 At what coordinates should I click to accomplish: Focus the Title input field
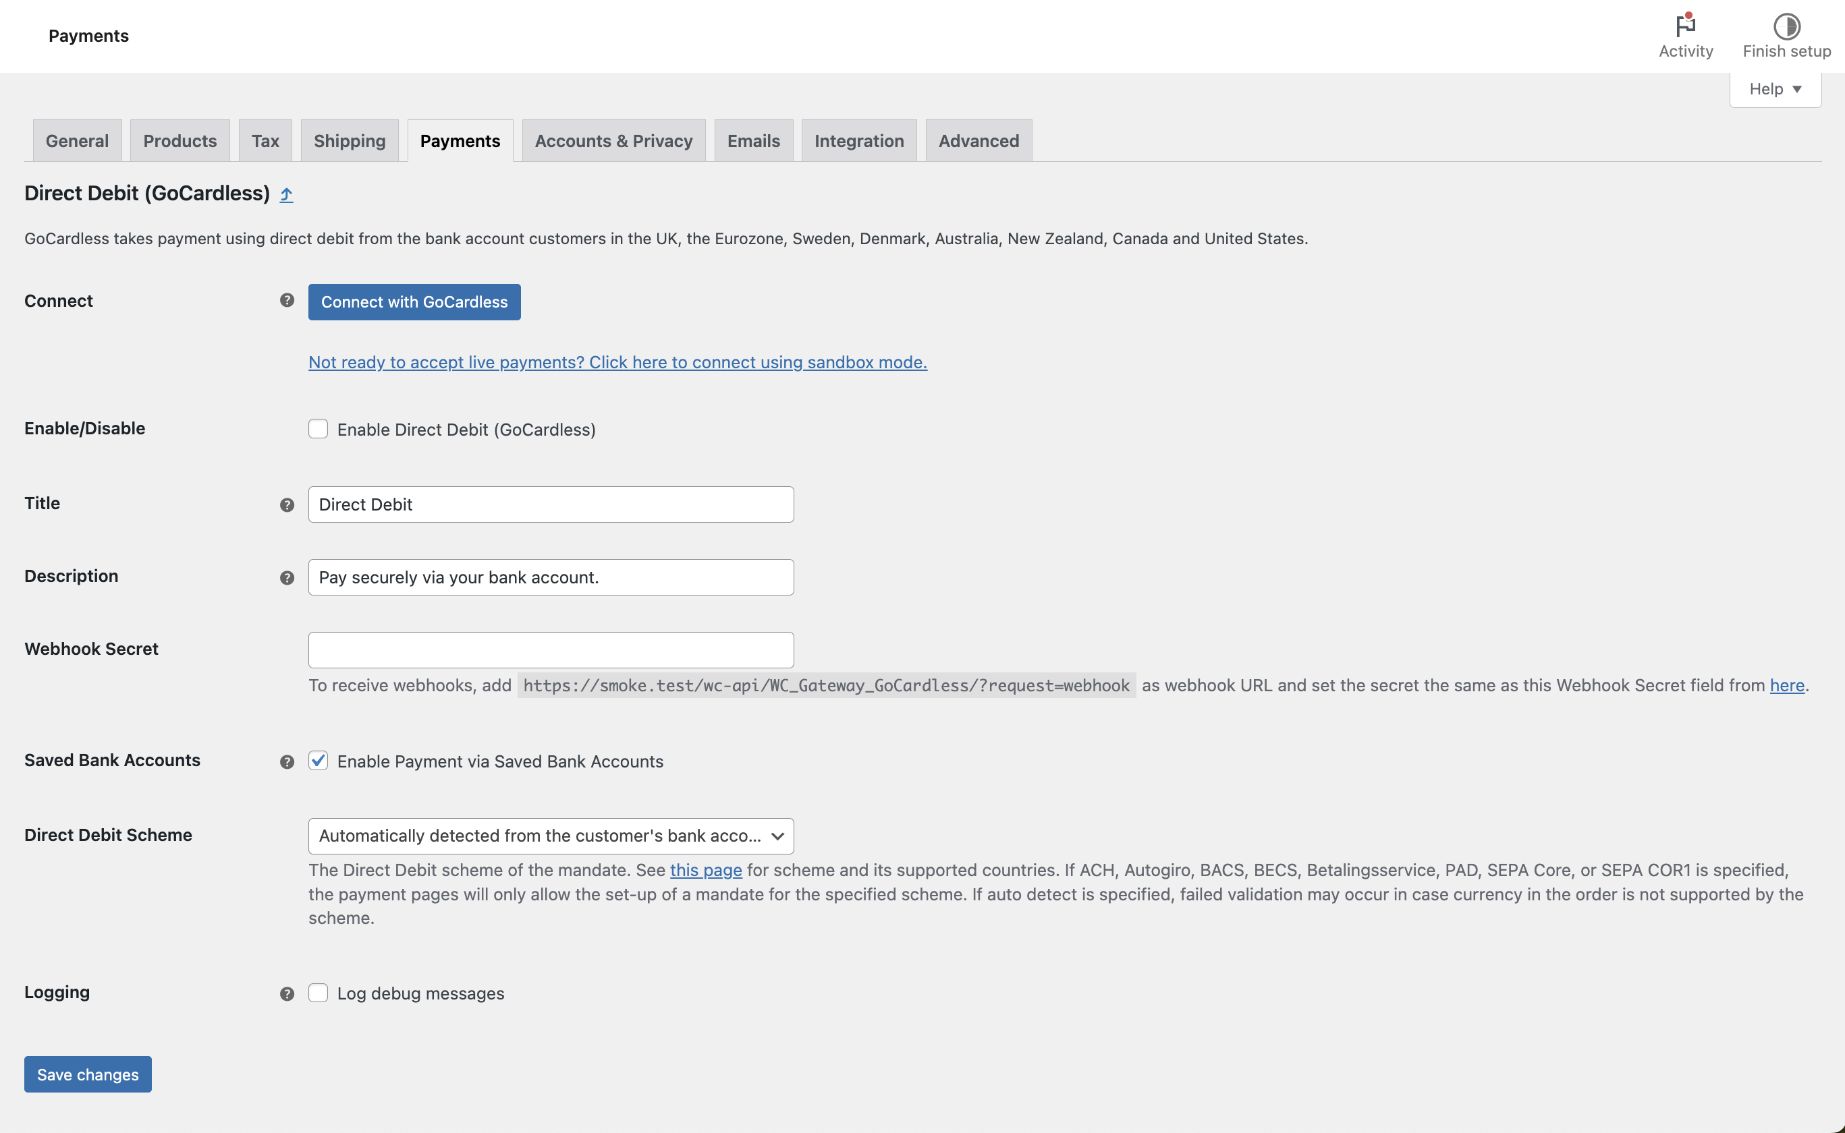click(550, 504)
